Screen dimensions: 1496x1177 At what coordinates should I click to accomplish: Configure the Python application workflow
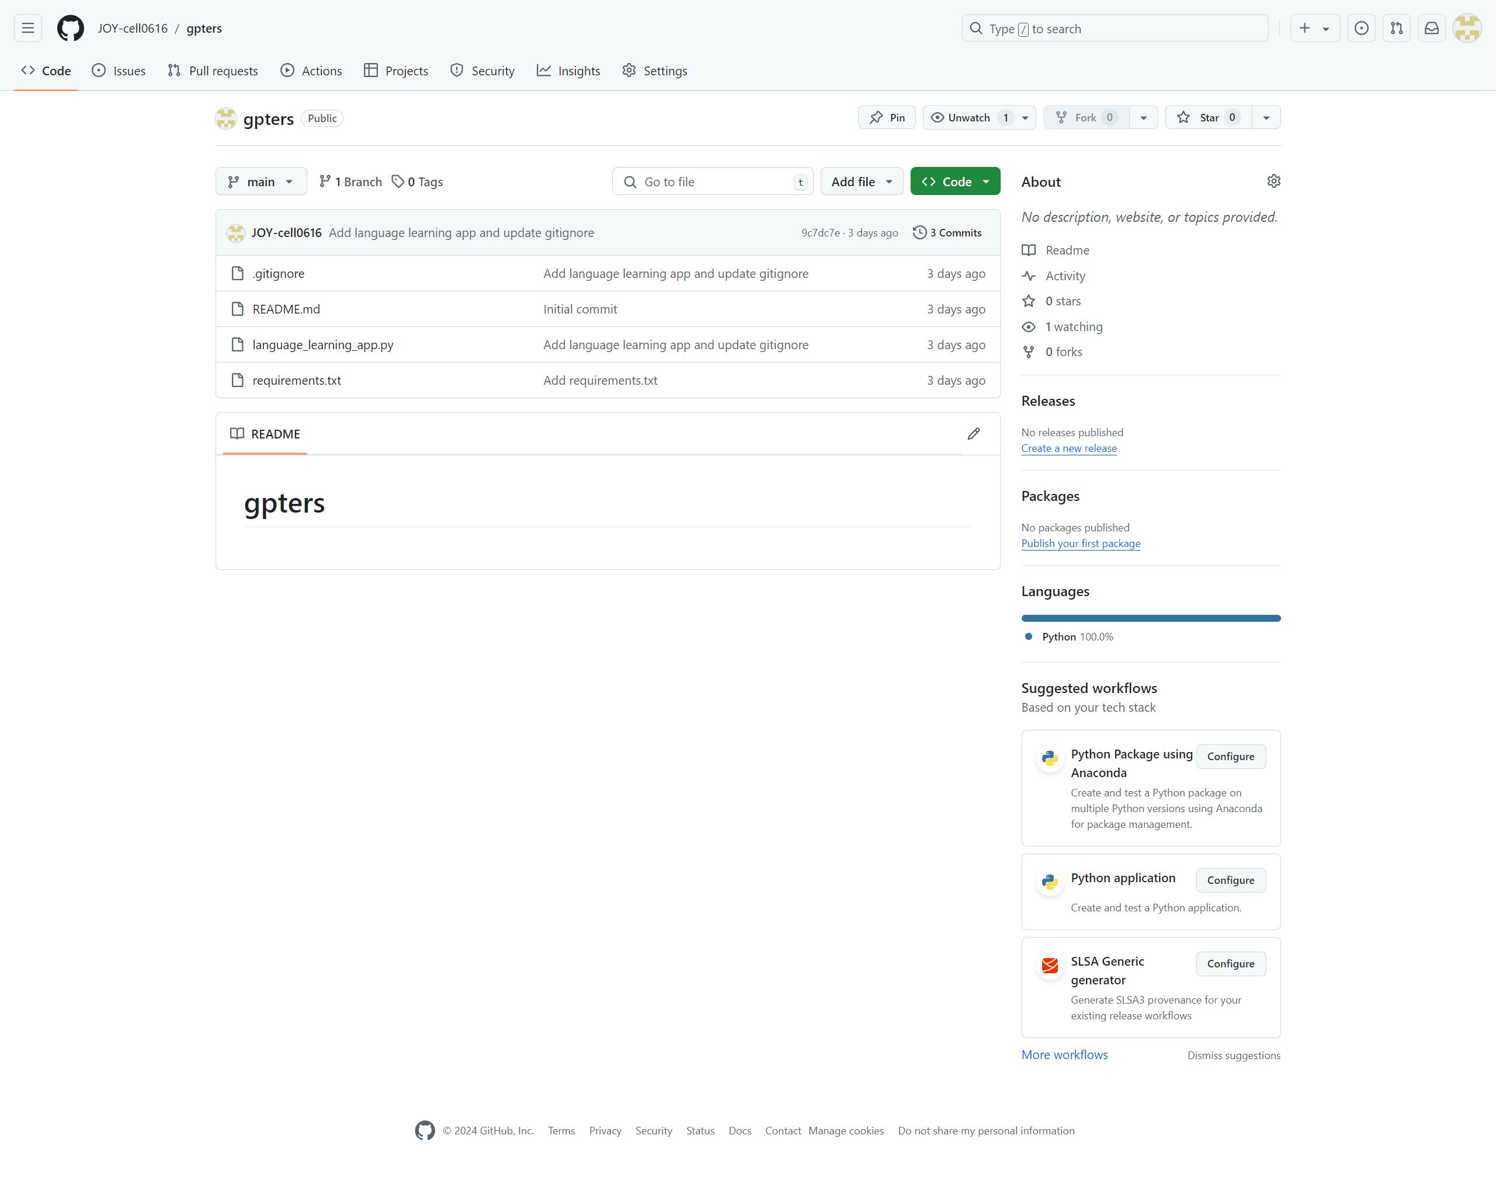click(x=1230, y=880)
